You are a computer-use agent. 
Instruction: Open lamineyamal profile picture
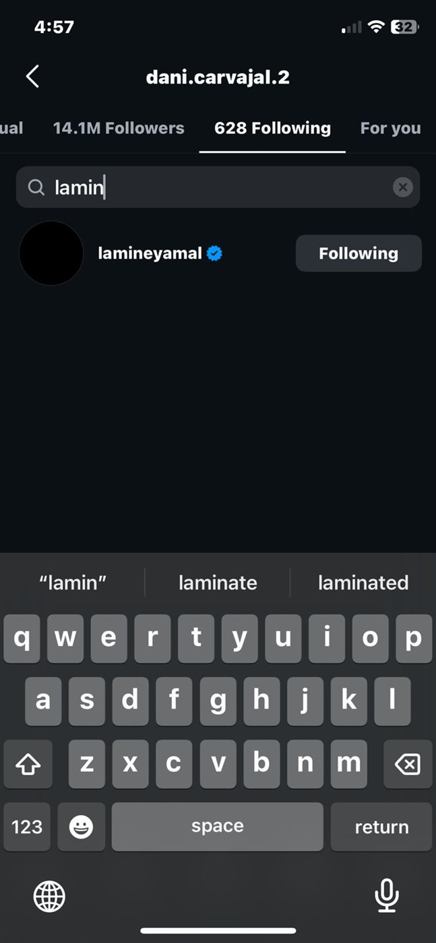[51, 253]
